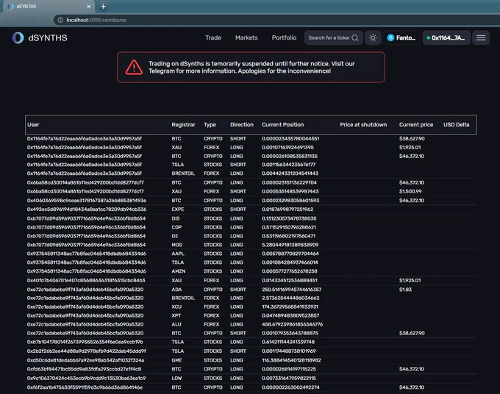Click FOREX type in the XCU row
Viewport: 500px width, 394px height.
click(x=212, y=307)
